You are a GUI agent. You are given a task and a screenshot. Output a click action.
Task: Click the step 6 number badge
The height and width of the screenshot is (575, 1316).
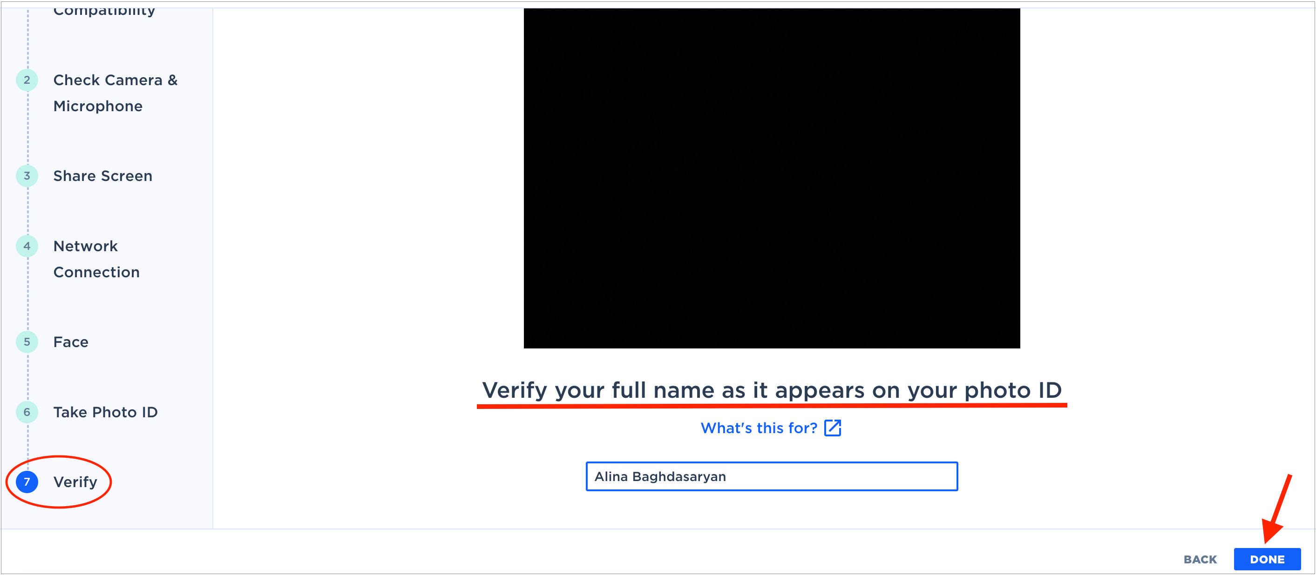click(x=27, y=412)
